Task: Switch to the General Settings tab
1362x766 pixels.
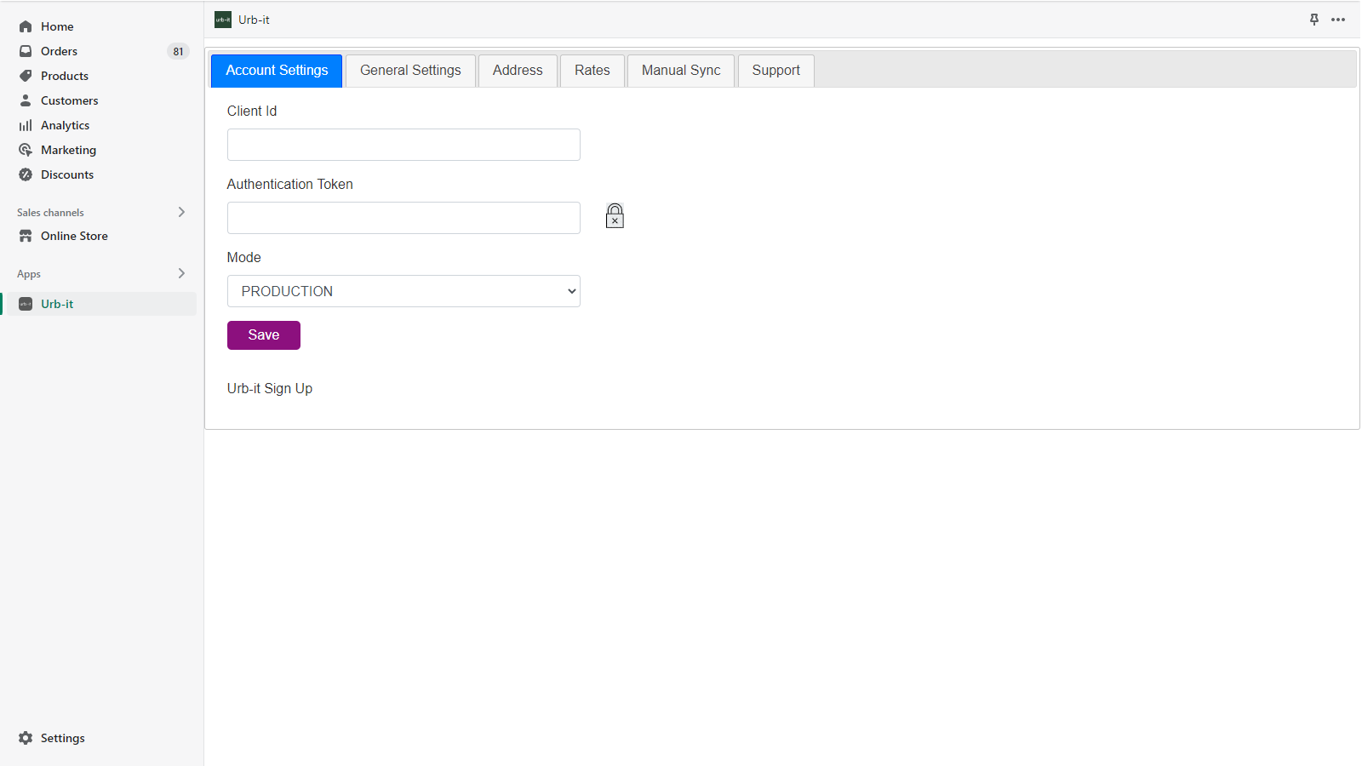Action: 410,71
